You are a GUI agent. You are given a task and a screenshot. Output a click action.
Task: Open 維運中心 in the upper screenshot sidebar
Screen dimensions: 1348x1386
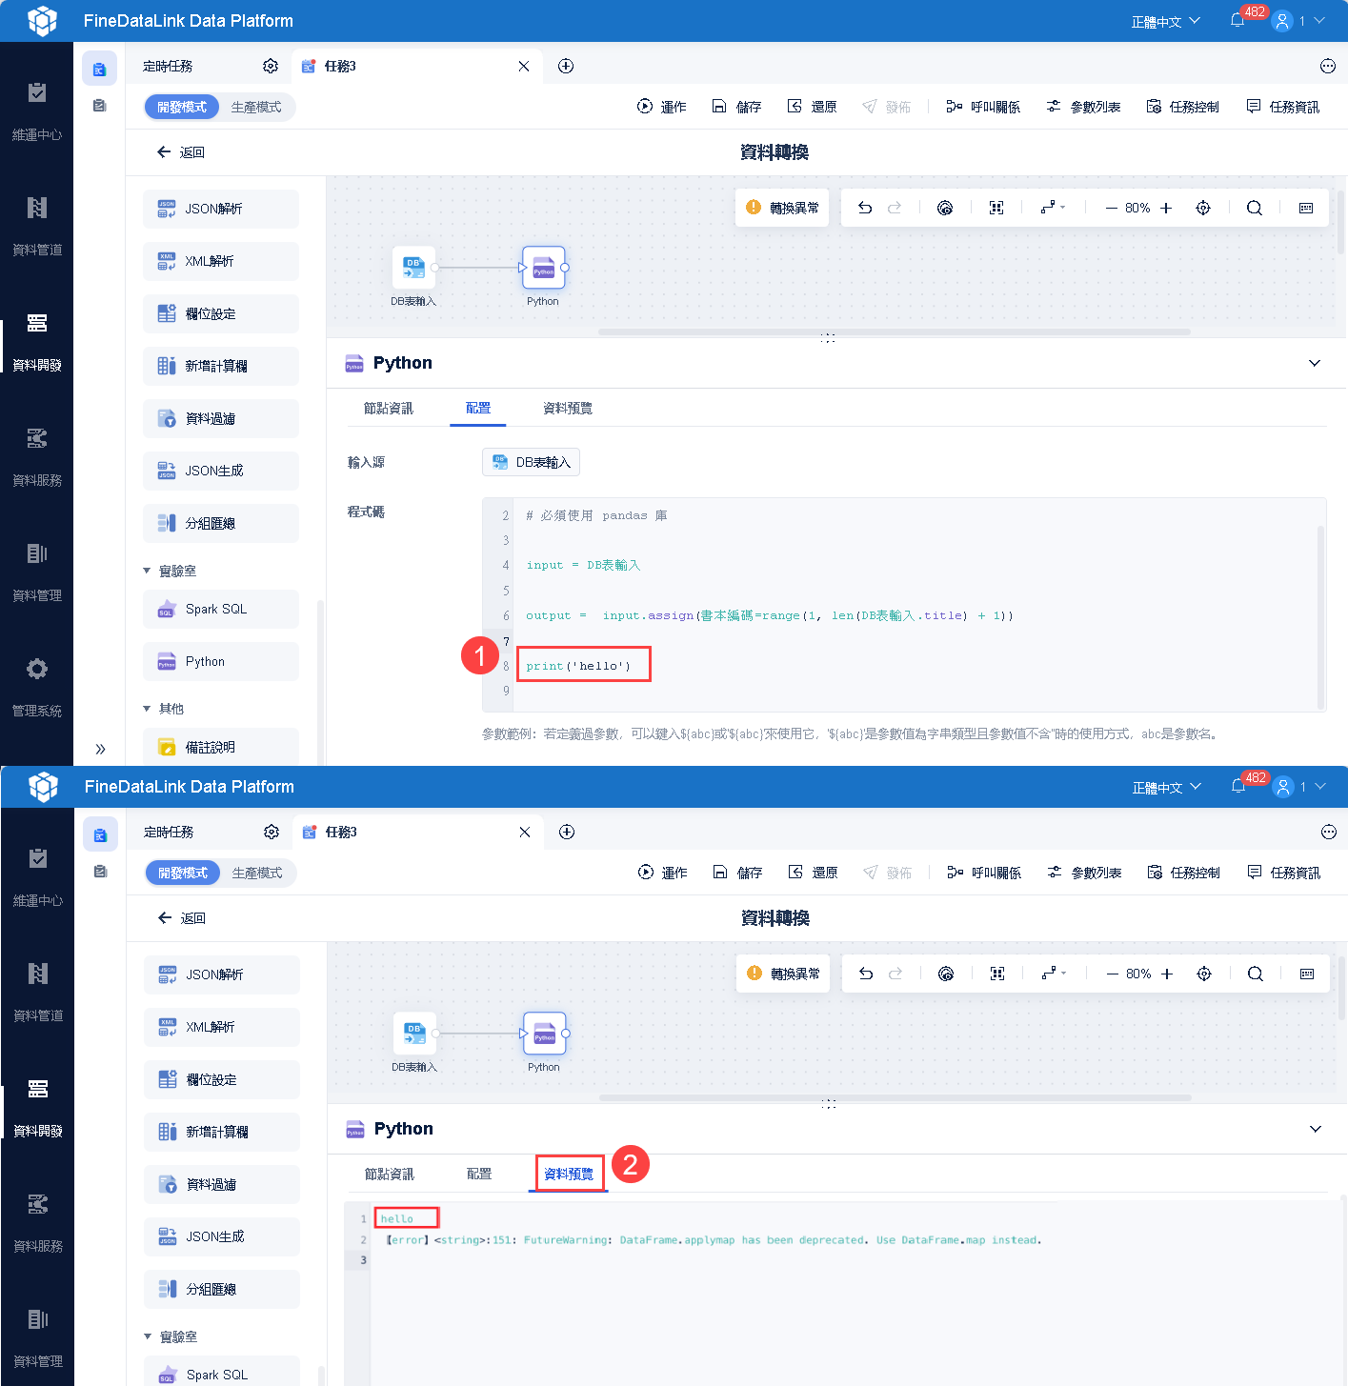(x=37, y=111)
